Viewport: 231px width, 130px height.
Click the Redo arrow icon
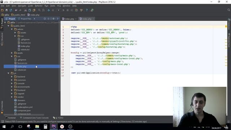pos(20,10)
